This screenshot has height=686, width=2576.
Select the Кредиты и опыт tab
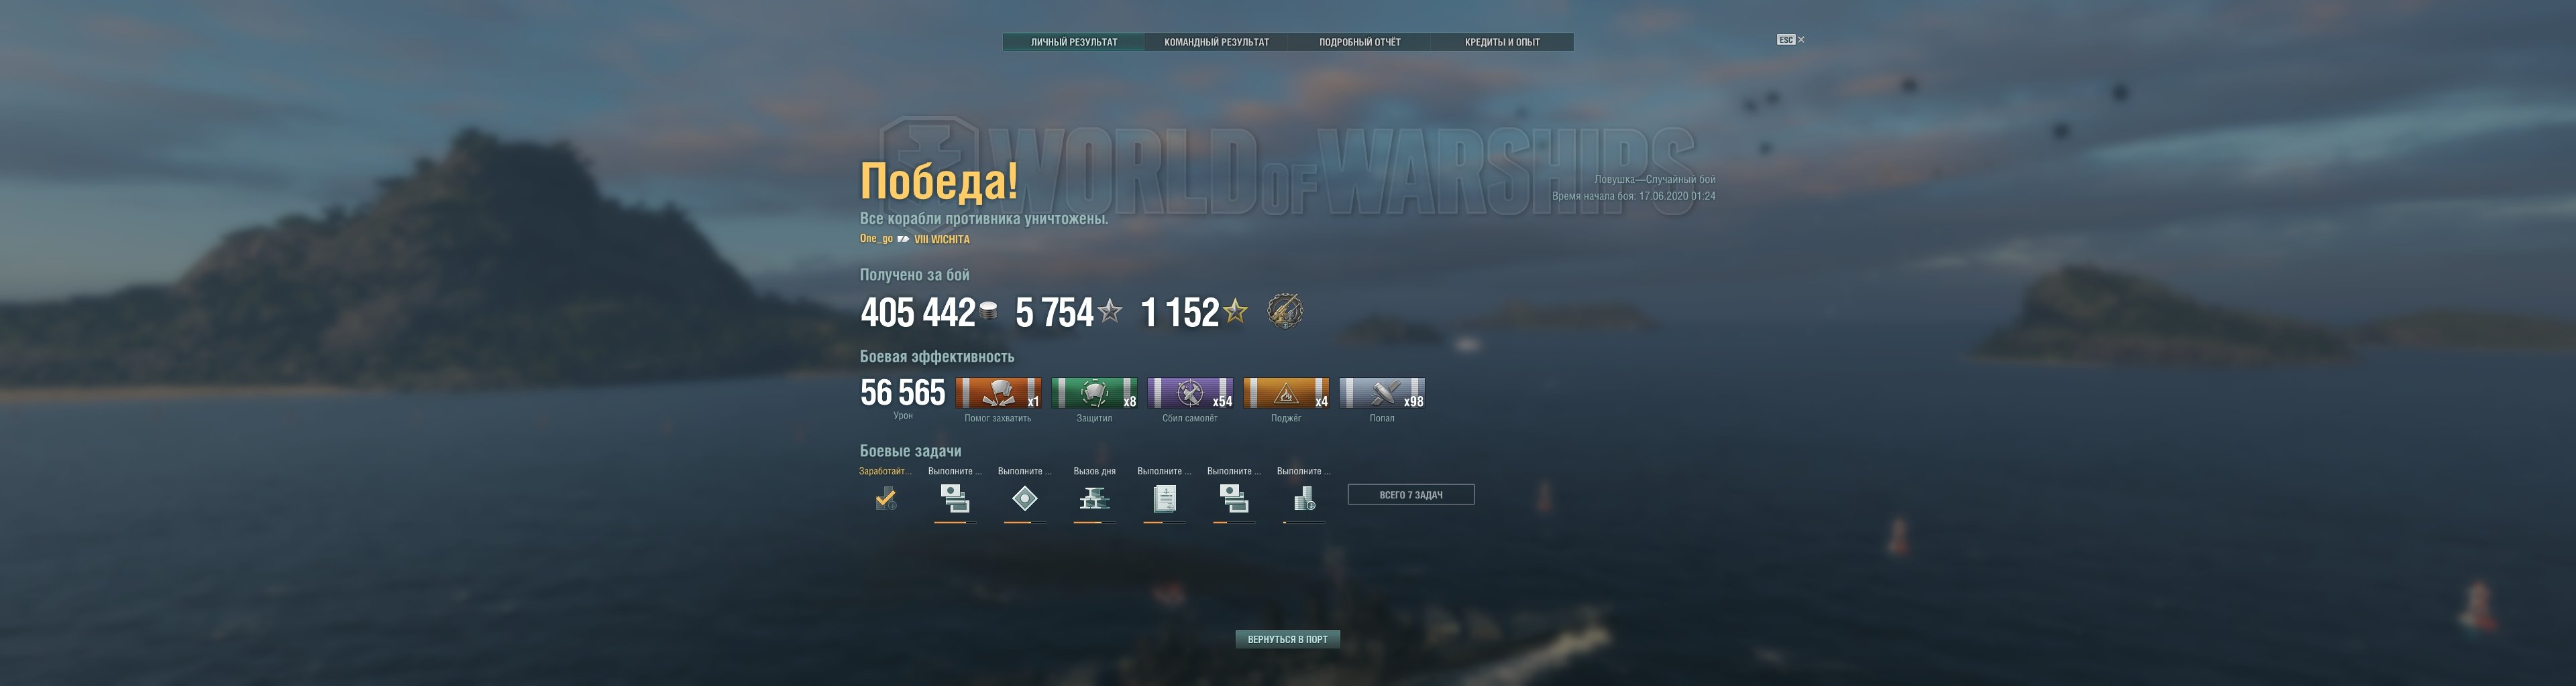[1502, 42]
